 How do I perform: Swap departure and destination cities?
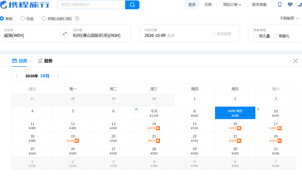(x=65, y=34)
